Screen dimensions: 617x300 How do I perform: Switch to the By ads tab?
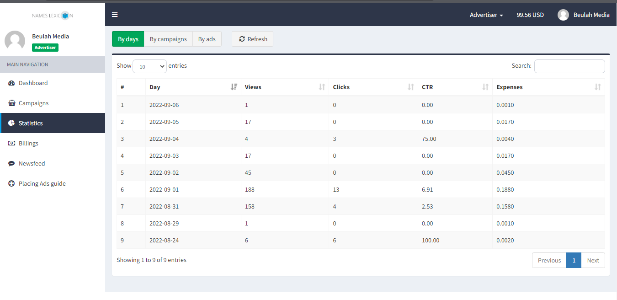pos(207,39)
